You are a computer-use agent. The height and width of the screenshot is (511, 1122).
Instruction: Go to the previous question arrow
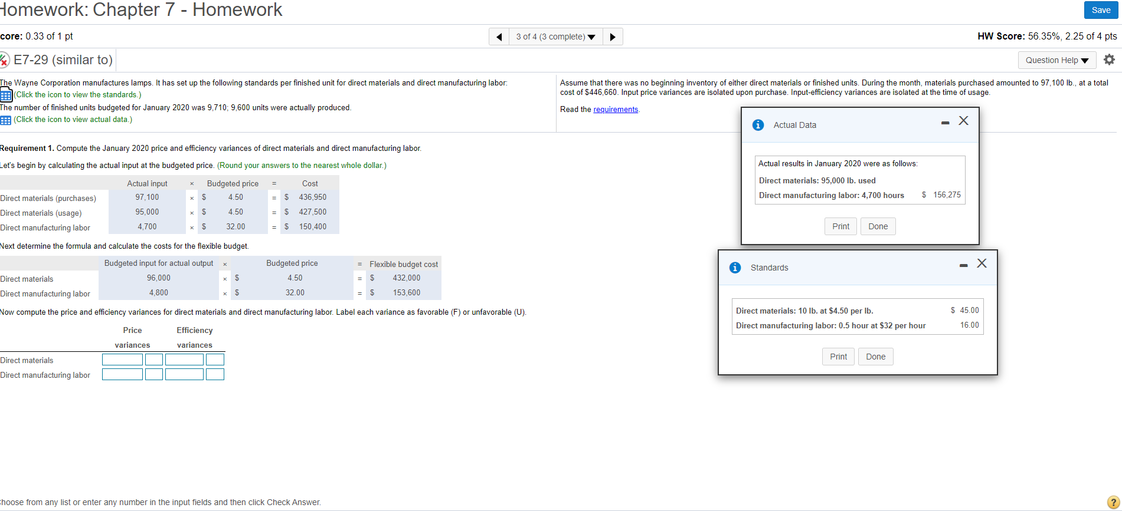[x=499, y=37]
